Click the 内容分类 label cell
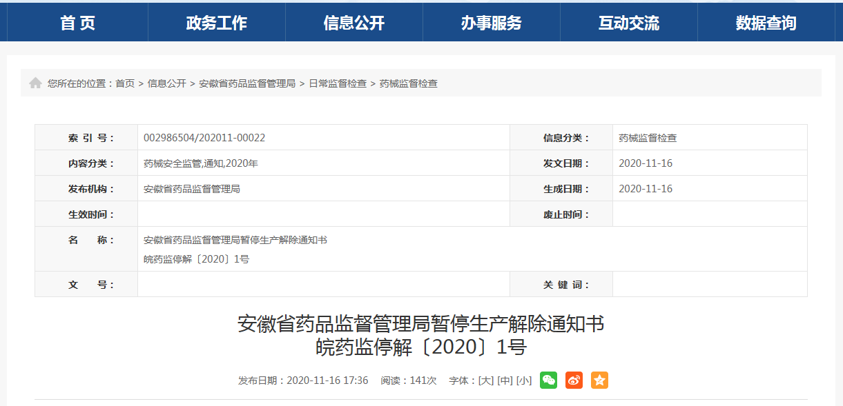The height and width of the screenshot is (406, 843). [86, 163]
